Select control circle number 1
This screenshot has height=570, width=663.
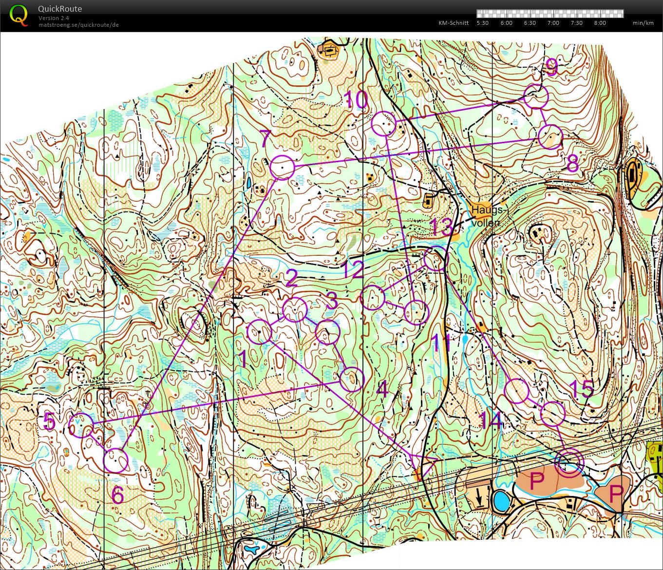click(259, 332)
